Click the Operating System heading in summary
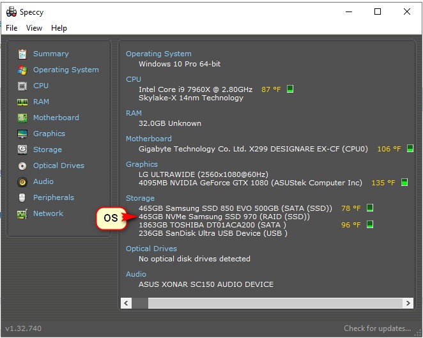The image size is (423, 338). (x=158, y=54)
